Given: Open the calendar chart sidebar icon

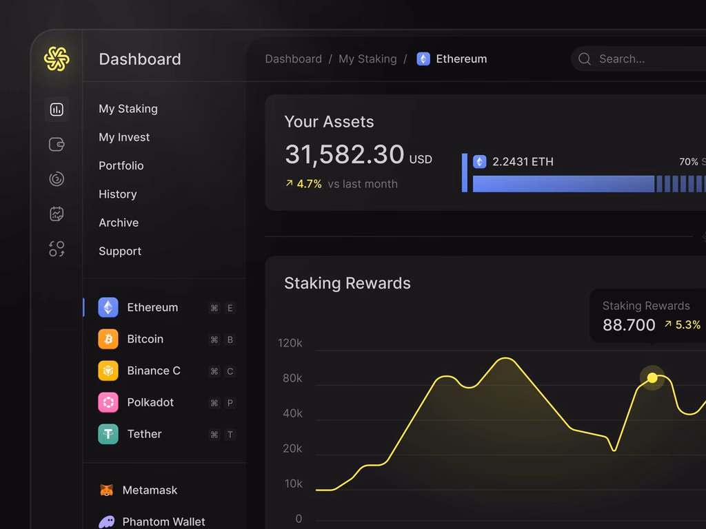Looking at the screenshot, I should tap(57, 214).
